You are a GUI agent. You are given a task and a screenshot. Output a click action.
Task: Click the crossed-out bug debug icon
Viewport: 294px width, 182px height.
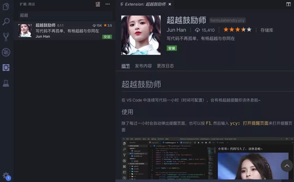click(x=6, y=52)
